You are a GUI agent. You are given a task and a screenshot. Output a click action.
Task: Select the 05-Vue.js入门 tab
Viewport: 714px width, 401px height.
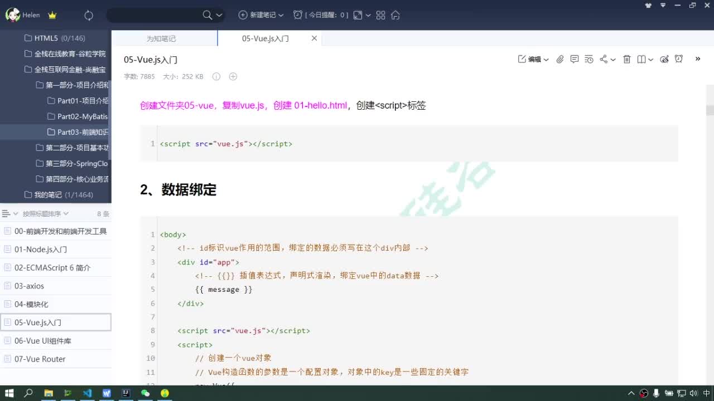[x=266, y=38]
